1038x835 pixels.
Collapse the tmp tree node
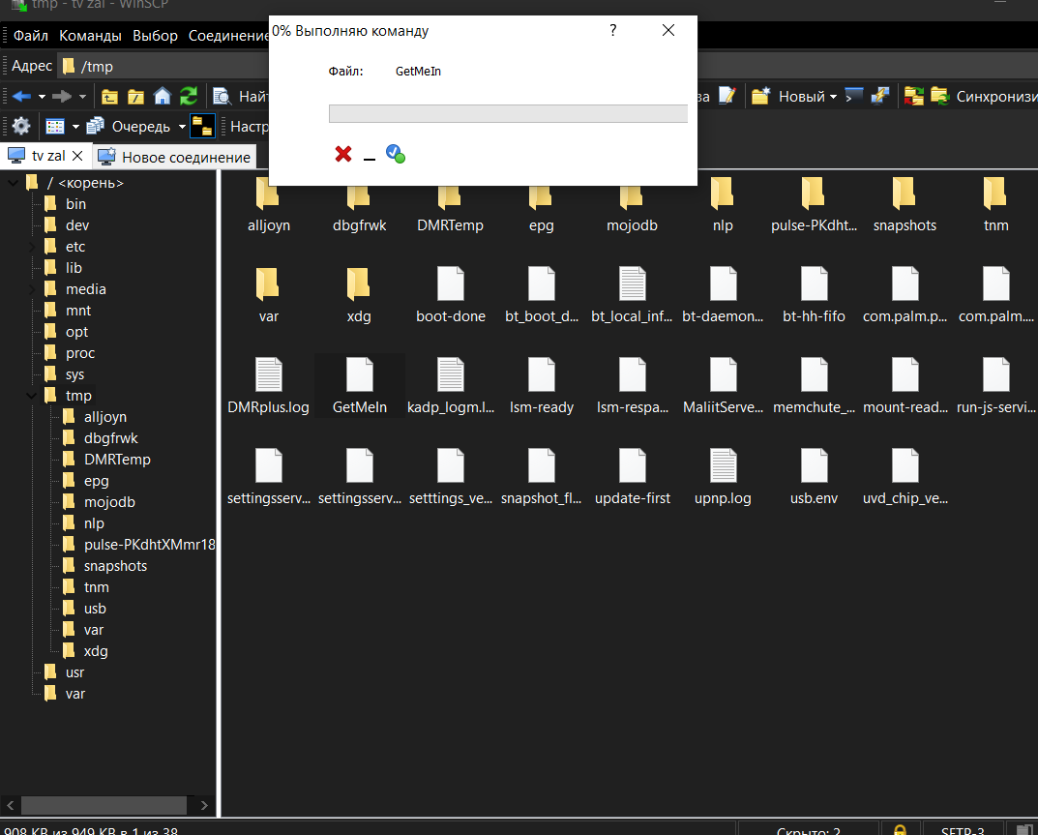(x=31, y=396)
